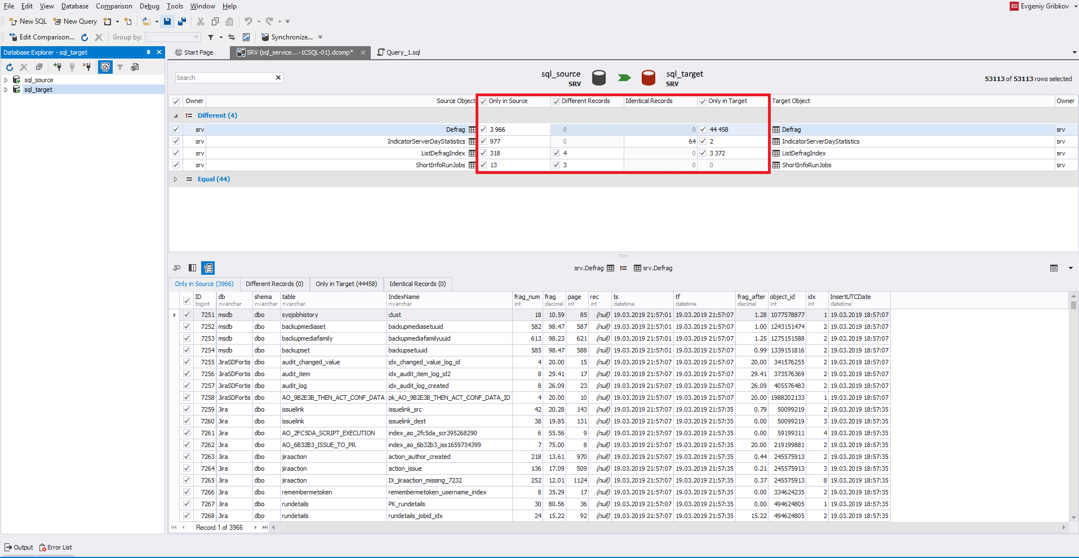The image size is (1079, 558).
Task: Switch to the Only in Target (44458) tab
Action: pos(346,284)
